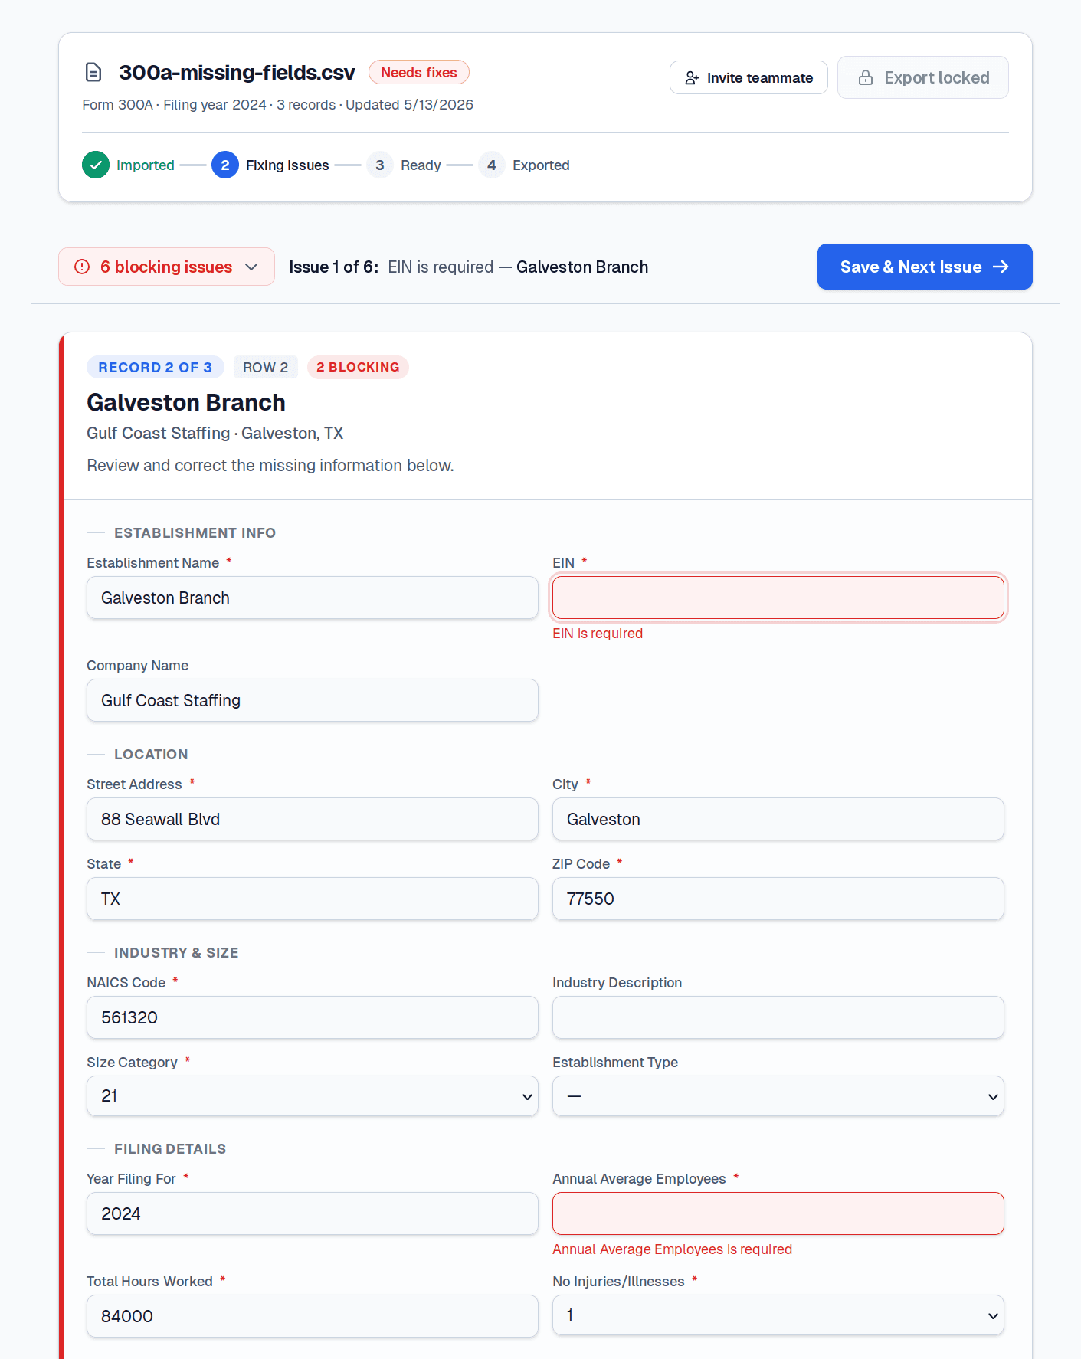
Task: Click the ROW 2 badge
Action: tap(266, 367)
